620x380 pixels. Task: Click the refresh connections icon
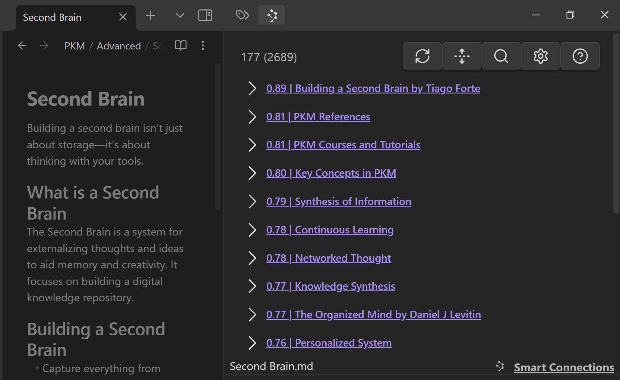[422, 56]
